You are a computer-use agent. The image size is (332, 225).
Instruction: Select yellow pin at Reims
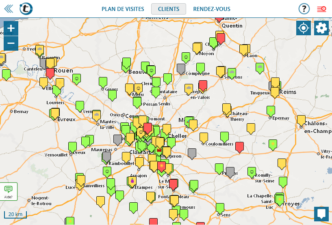coord(275,92)
